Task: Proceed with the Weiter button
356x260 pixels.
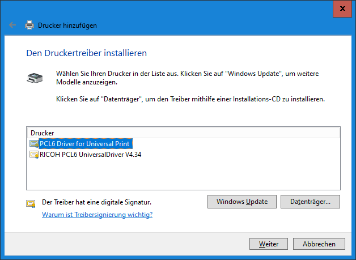Action: click(269, 244)
